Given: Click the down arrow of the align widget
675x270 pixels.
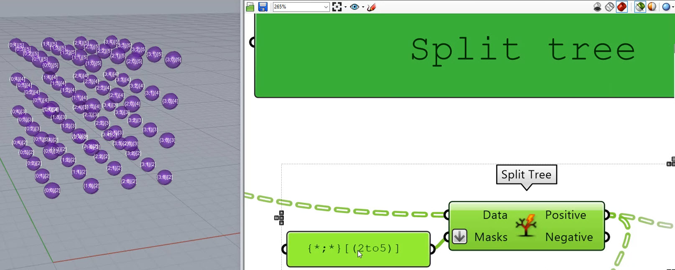Looking at the screenshot, I should (x=281, y=222).
